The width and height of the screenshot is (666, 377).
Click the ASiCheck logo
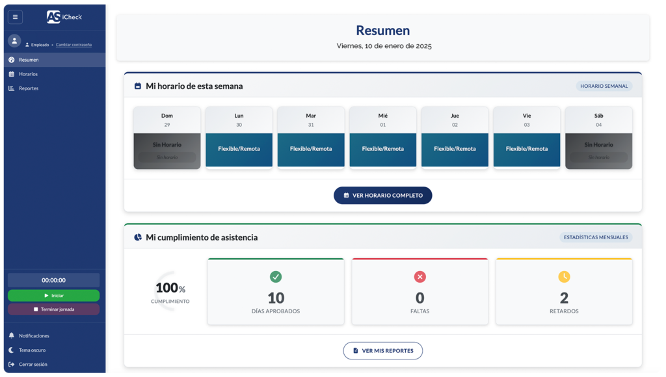coord(64,17)
